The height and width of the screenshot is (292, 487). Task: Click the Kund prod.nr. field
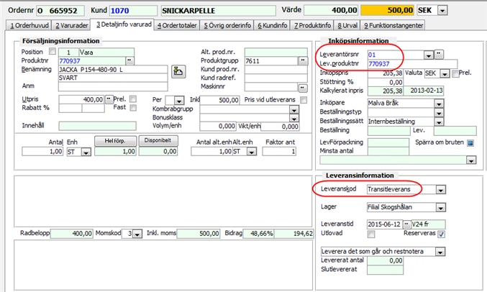[x=276, y=70]
